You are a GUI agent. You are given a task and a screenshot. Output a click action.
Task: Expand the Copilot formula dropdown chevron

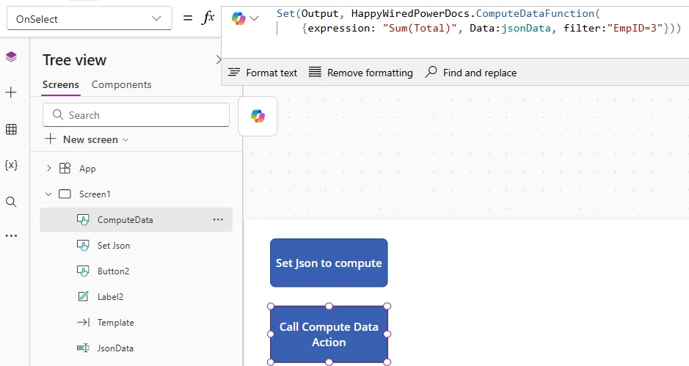tap(254, 18)
